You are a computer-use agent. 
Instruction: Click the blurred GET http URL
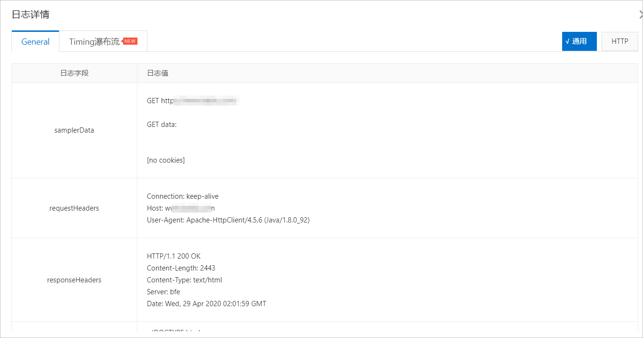(x=192, y=101)
